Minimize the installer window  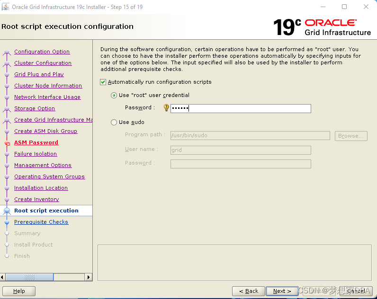tap(323, 7)
